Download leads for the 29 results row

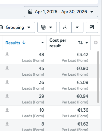pos(7,96)
